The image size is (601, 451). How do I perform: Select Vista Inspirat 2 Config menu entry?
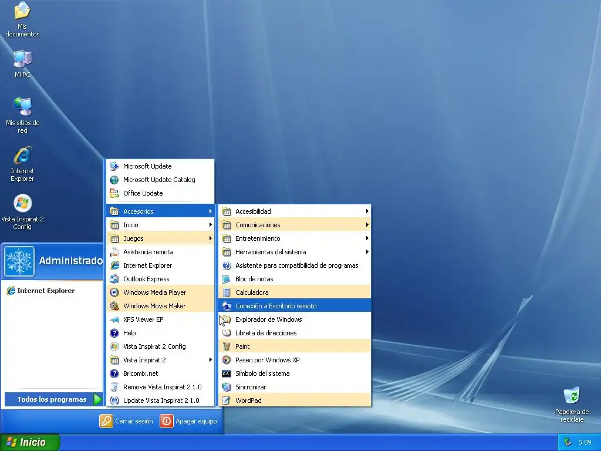pyautogui.click(x=160, y=346)
